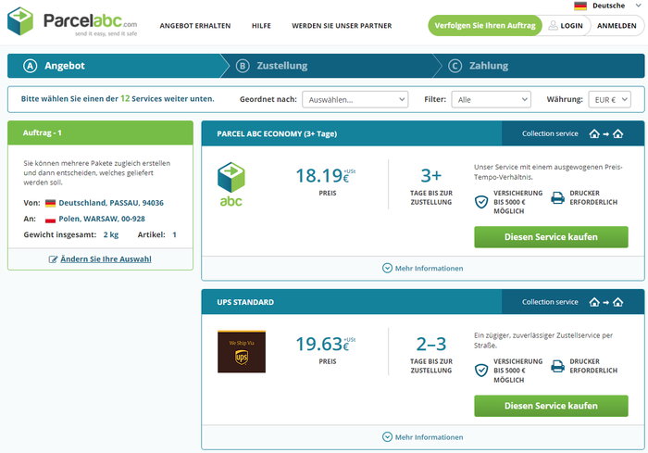This screenshot has height=453, width=648.
Task: Click Verfolgen Sie Ihren Auftrag button
Action: (485, 26)
